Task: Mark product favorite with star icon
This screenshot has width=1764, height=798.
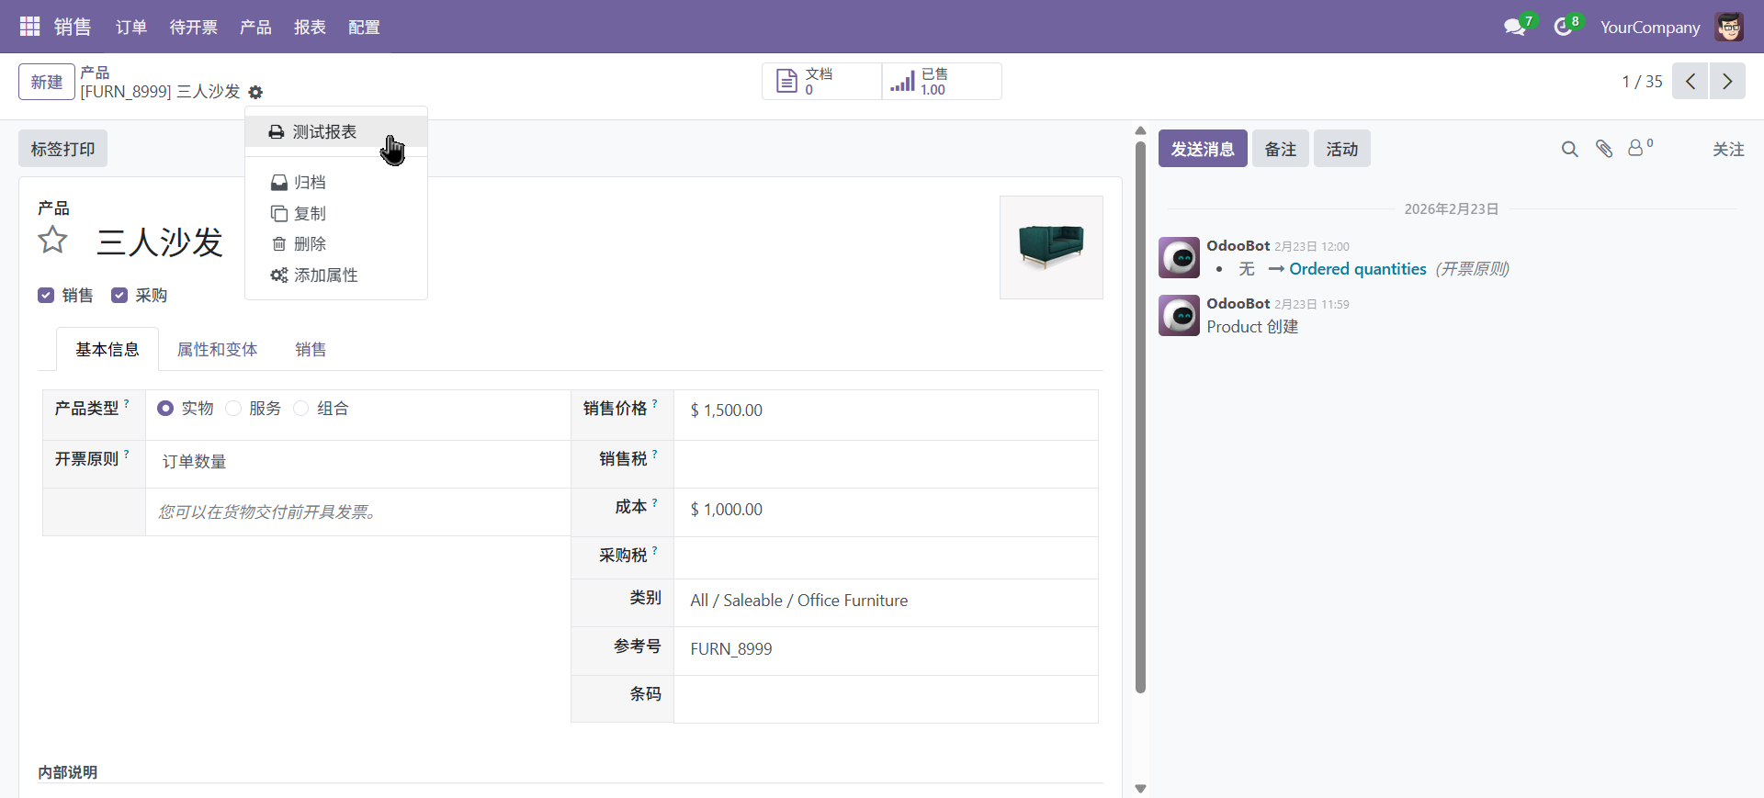Action: (52, 241)
